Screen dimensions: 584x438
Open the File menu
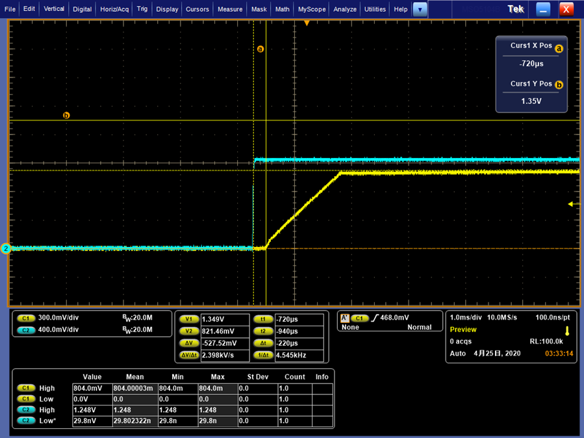click(x=10, y=9)
